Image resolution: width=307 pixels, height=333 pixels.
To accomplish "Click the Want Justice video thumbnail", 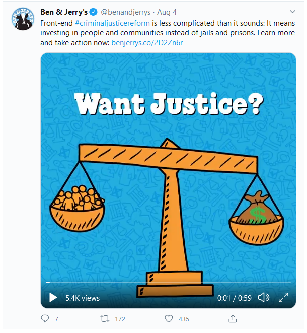I will click(168, 166).
